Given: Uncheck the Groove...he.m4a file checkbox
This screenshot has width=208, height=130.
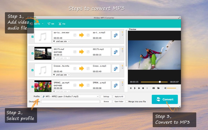Looking at the screenshot, I should [x=32, y=70].
